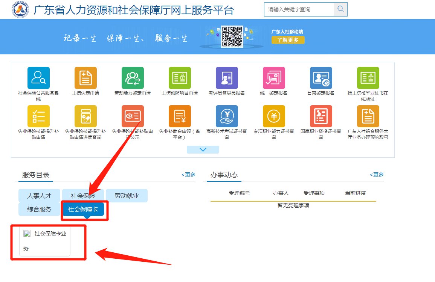Click the 工伤认定申请 icon

pos(85,78)
